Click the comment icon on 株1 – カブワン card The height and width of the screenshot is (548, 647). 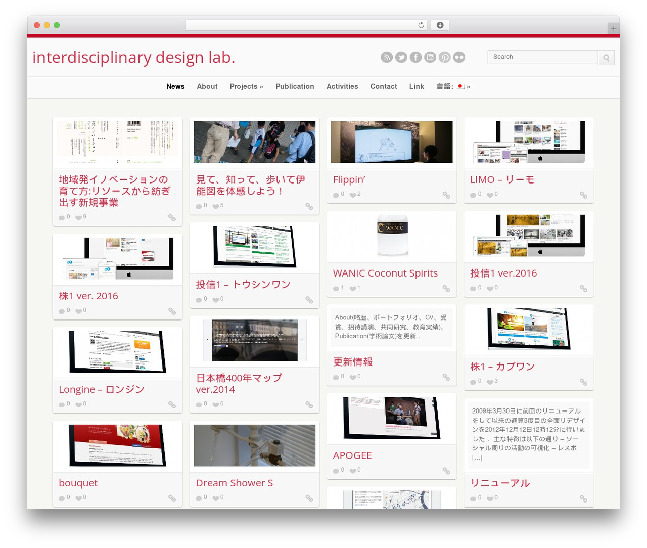(473, 382)
